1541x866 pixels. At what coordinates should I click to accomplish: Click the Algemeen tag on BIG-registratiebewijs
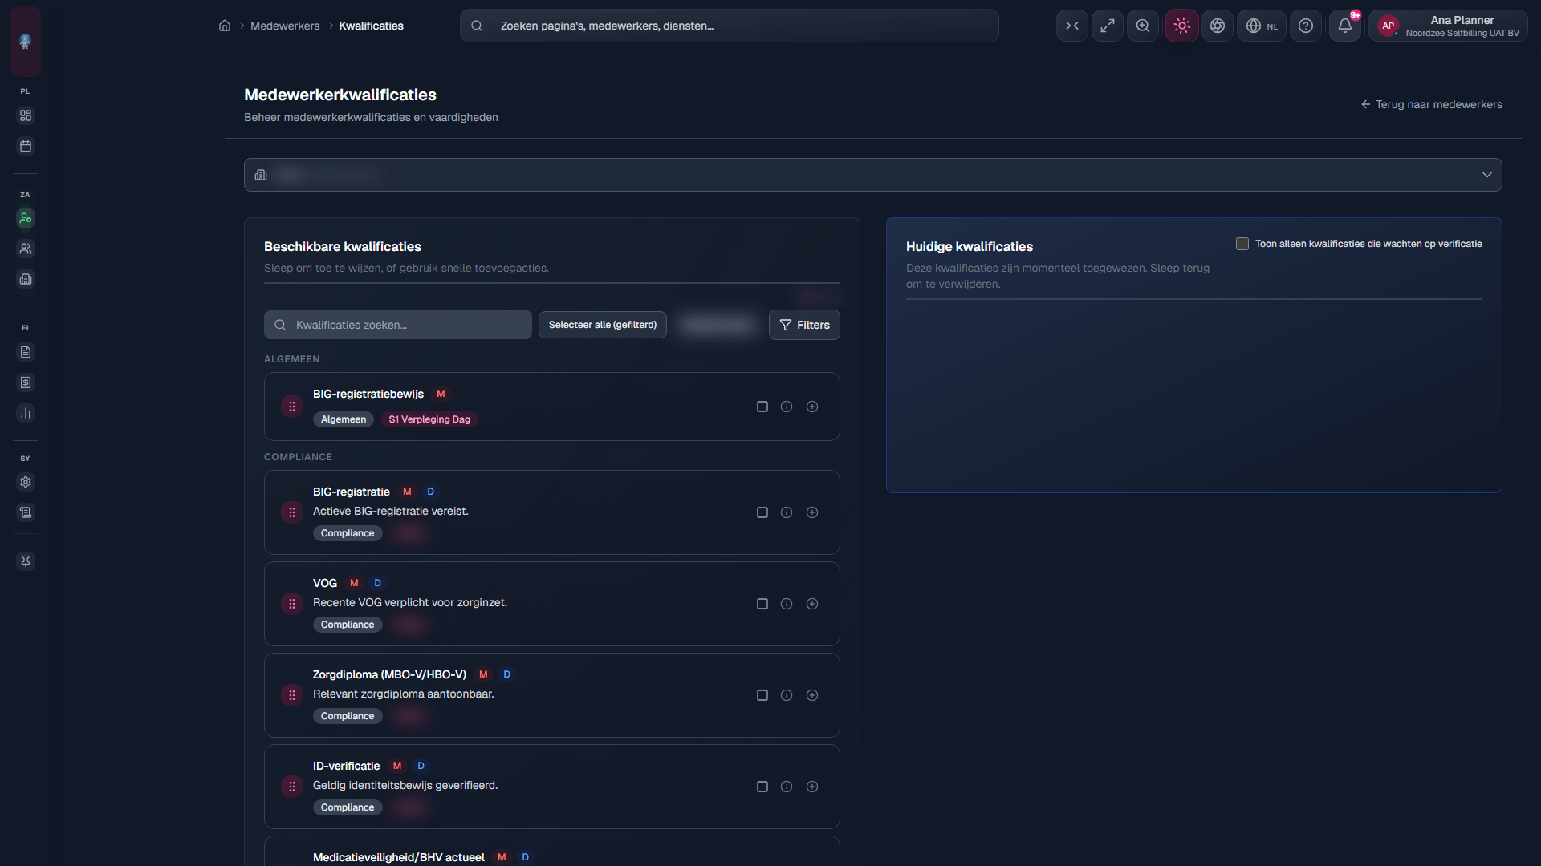coord(344,419)
